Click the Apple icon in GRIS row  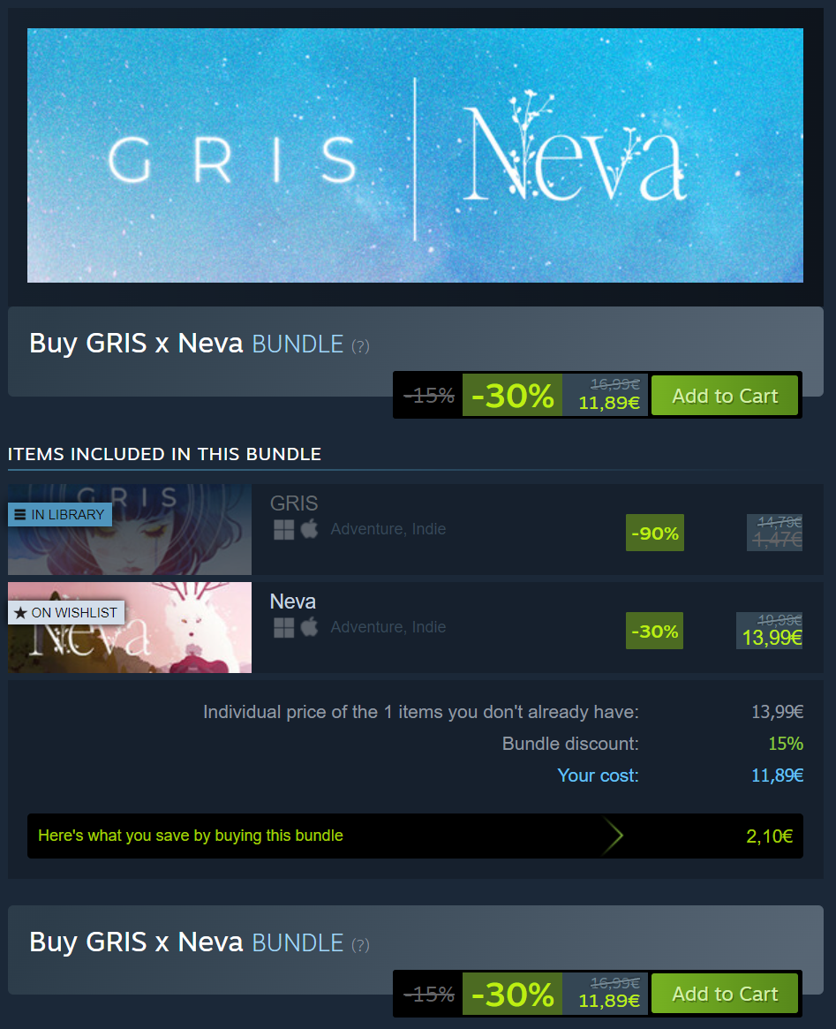point(310,529)
